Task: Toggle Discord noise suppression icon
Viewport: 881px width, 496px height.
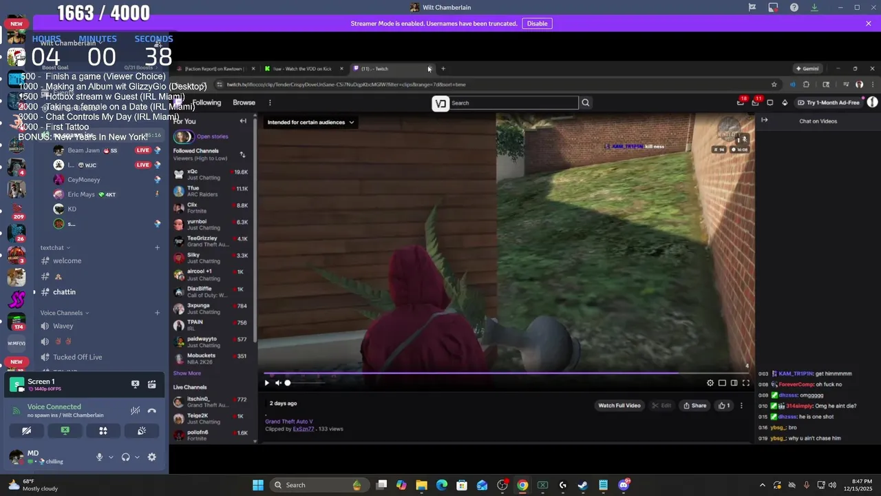Action: pyautogui.click(x=136, y=411)
